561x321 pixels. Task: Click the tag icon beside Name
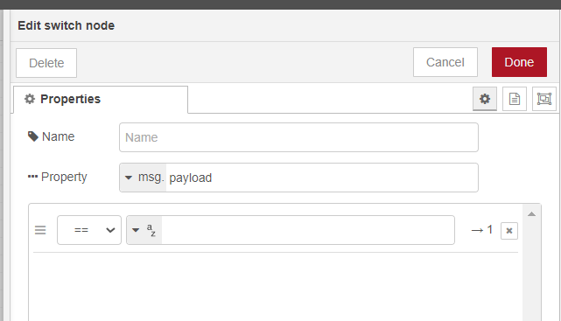coord(33,136)
